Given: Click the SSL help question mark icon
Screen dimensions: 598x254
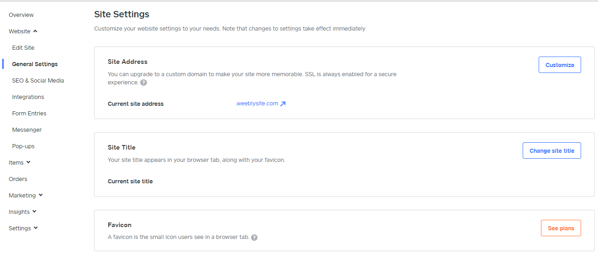Looking at the screenshot, I should click(144, 83).
